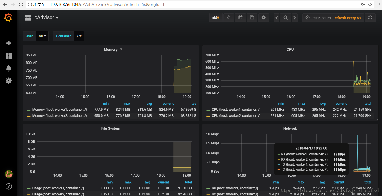The height and width of the screenshot is (196, 382).
Task: Share the dashboard via share icon
Action: pyautogui.click(x=241, y=18)
